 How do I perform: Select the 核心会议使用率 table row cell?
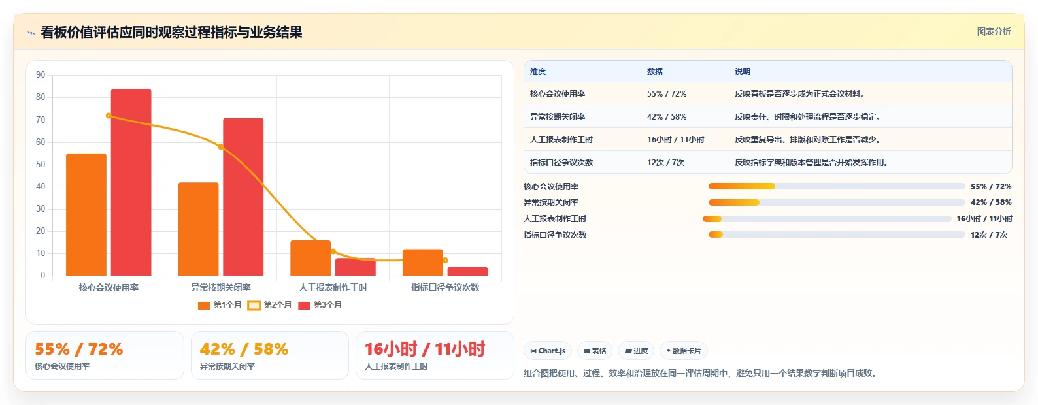[558, 94]
